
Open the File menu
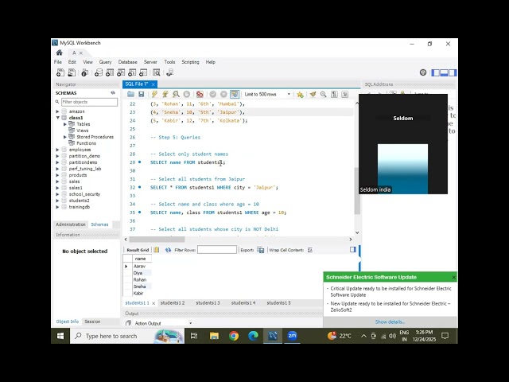click(x=58, y=62)
